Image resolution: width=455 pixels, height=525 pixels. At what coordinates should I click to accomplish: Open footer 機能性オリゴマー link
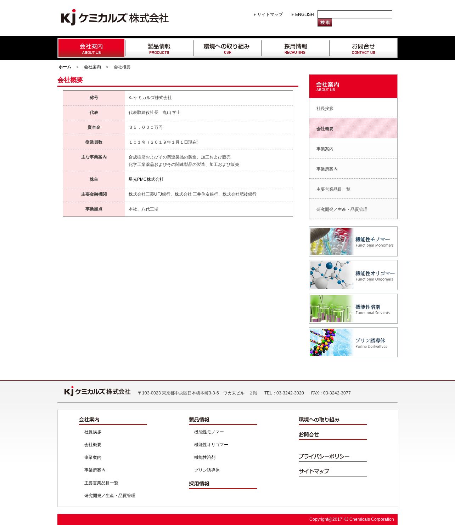point(211,445)
